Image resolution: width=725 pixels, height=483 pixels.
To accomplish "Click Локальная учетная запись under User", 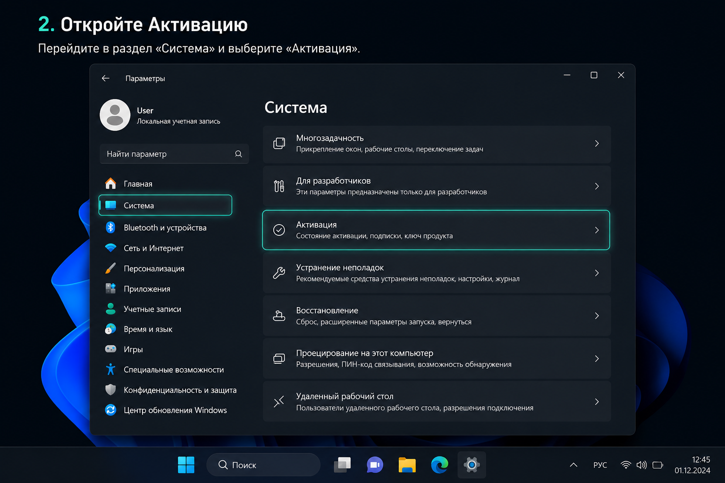I will pyautogui.click(x=178, y=121).
